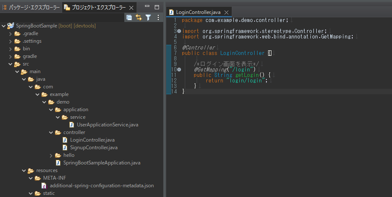Close the プロジェクト・エクスプローラー tab
The width and height of the screenshot is (392, 197).
[x=131, y=8]
